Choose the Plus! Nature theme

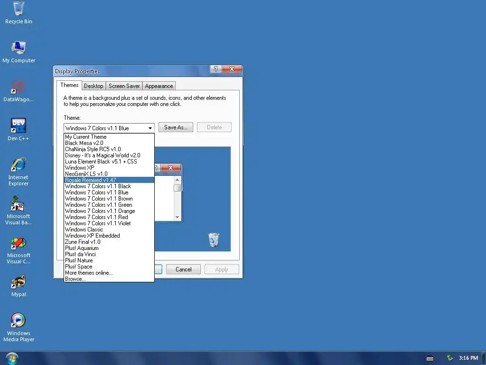point(109,260)
